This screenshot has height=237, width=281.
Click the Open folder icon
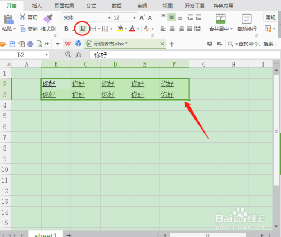tap(3, 44)
